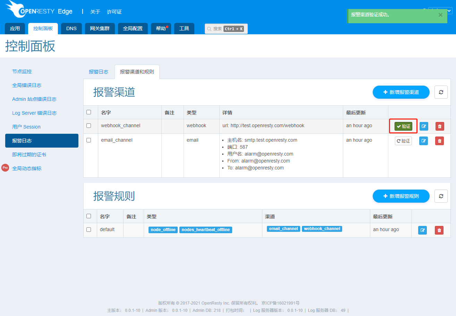
Task: Click the 新增报警渠道 button
Action: point(401,92)
